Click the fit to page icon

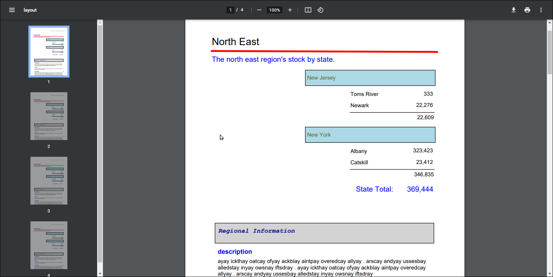(308, 10)
